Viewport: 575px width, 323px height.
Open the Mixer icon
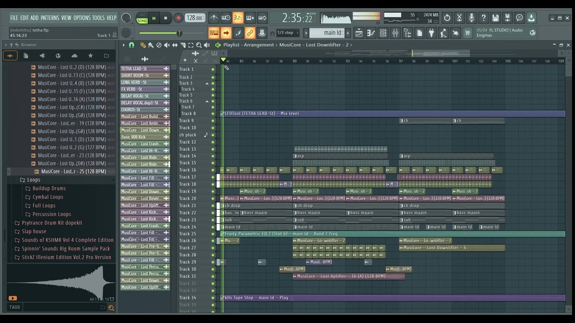395,33
